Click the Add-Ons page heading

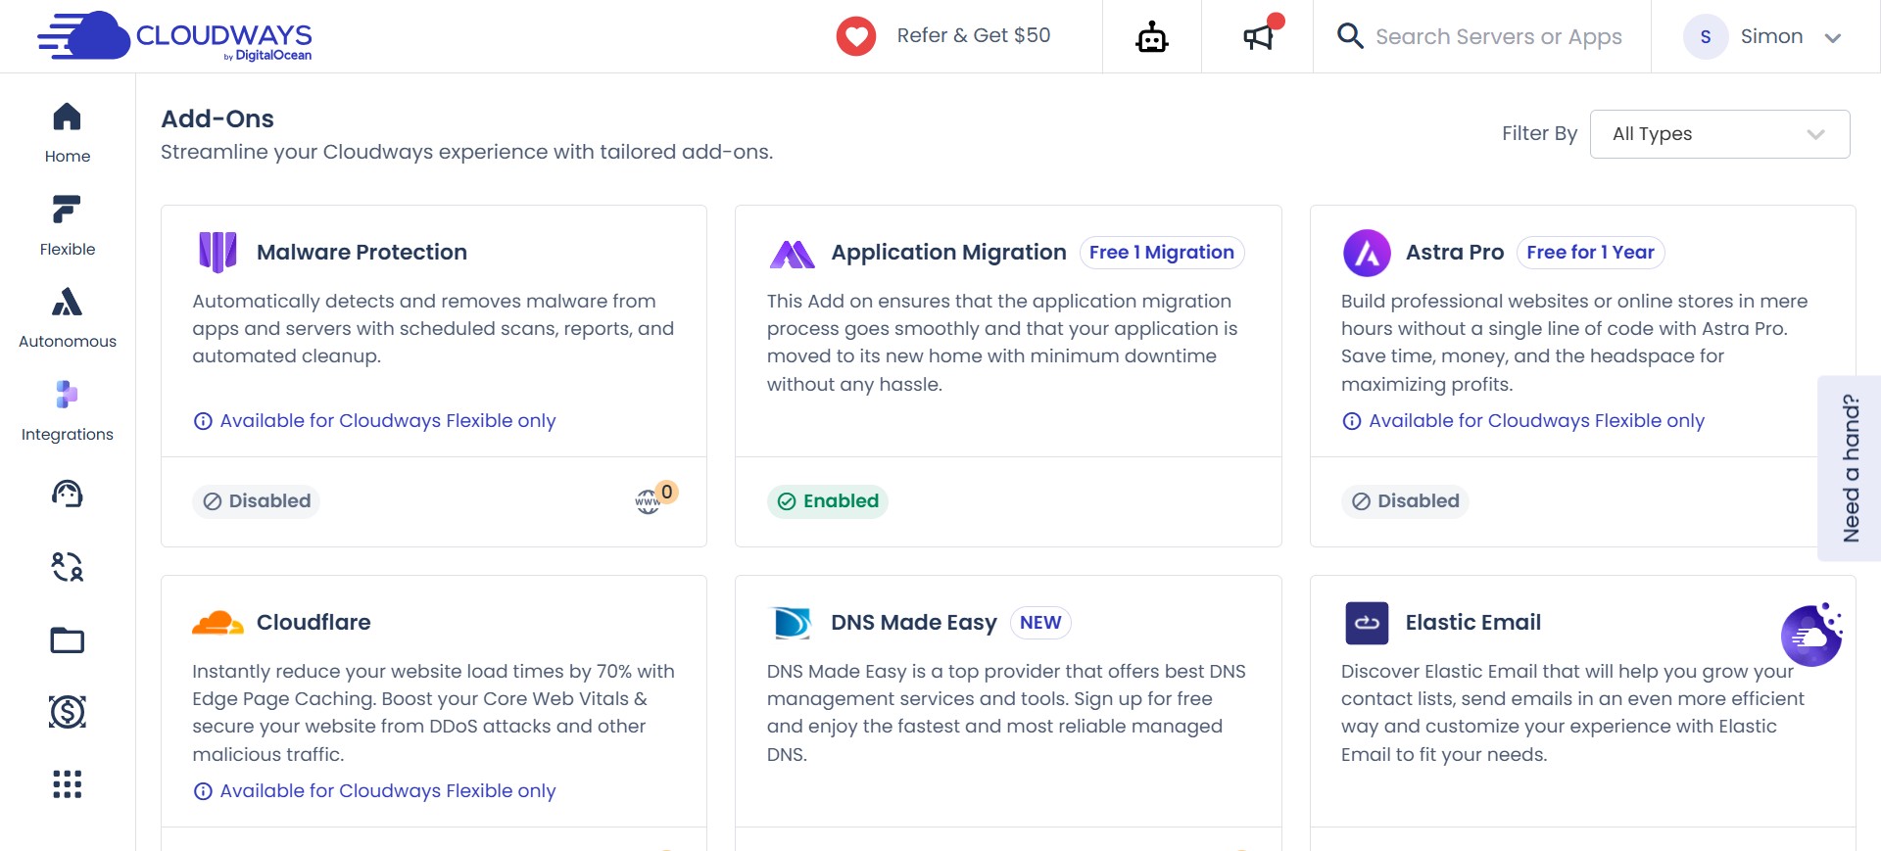217,119
